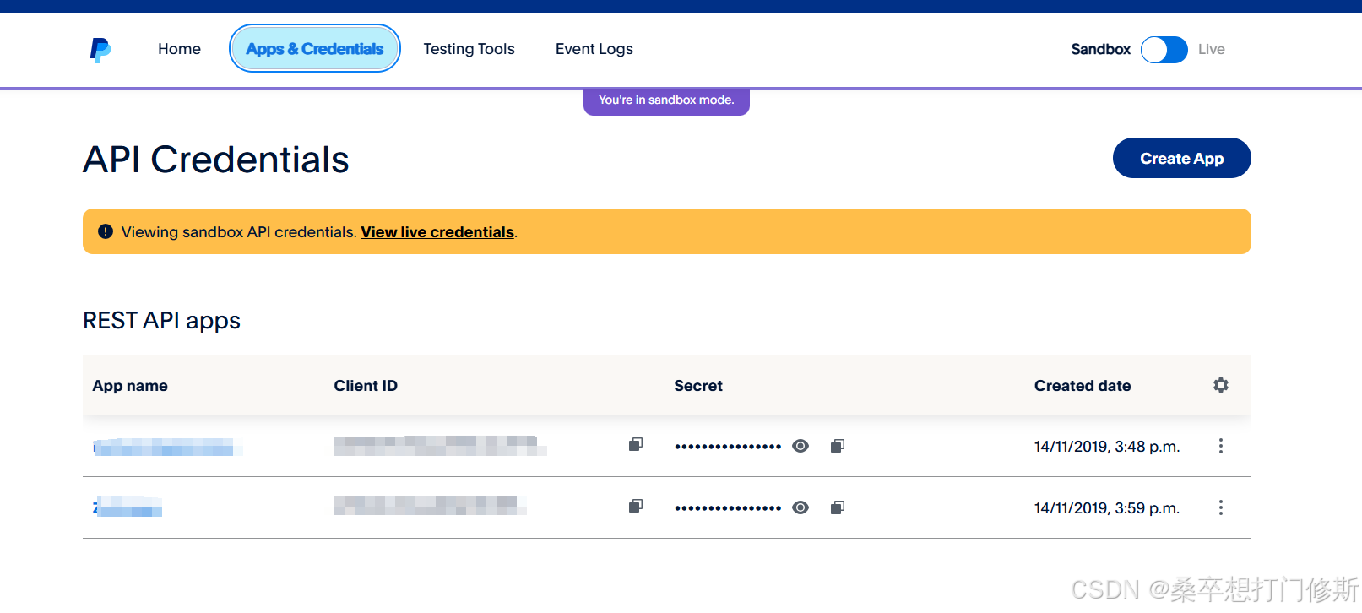Open the Apps & Credentials tab
The image size is (1362, 613).
click(315, 49)
